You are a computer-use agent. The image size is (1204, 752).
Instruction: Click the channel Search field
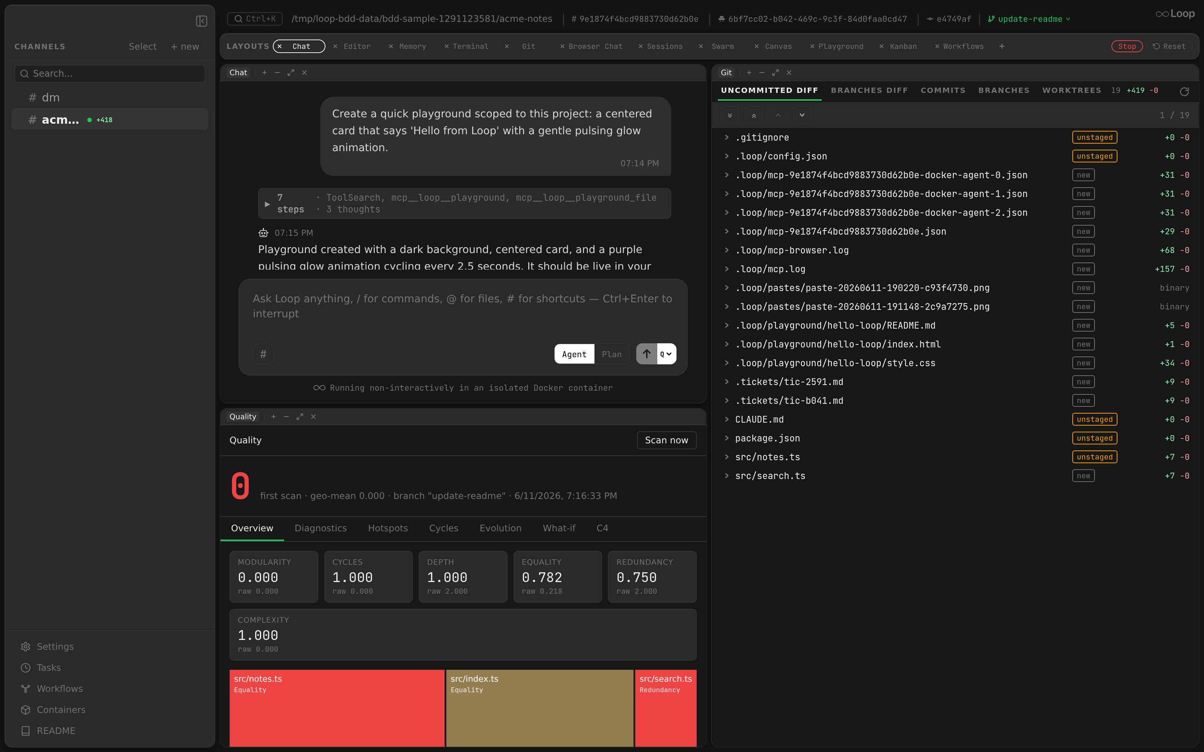pos(110,74)
